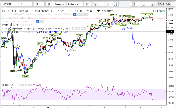
Task: Open the Indicators menu
Action: [x=73, y=4]
